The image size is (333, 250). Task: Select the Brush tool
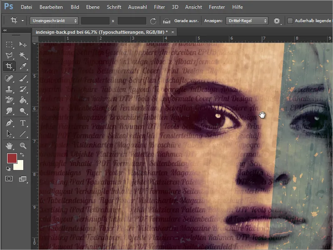point(23,78)
